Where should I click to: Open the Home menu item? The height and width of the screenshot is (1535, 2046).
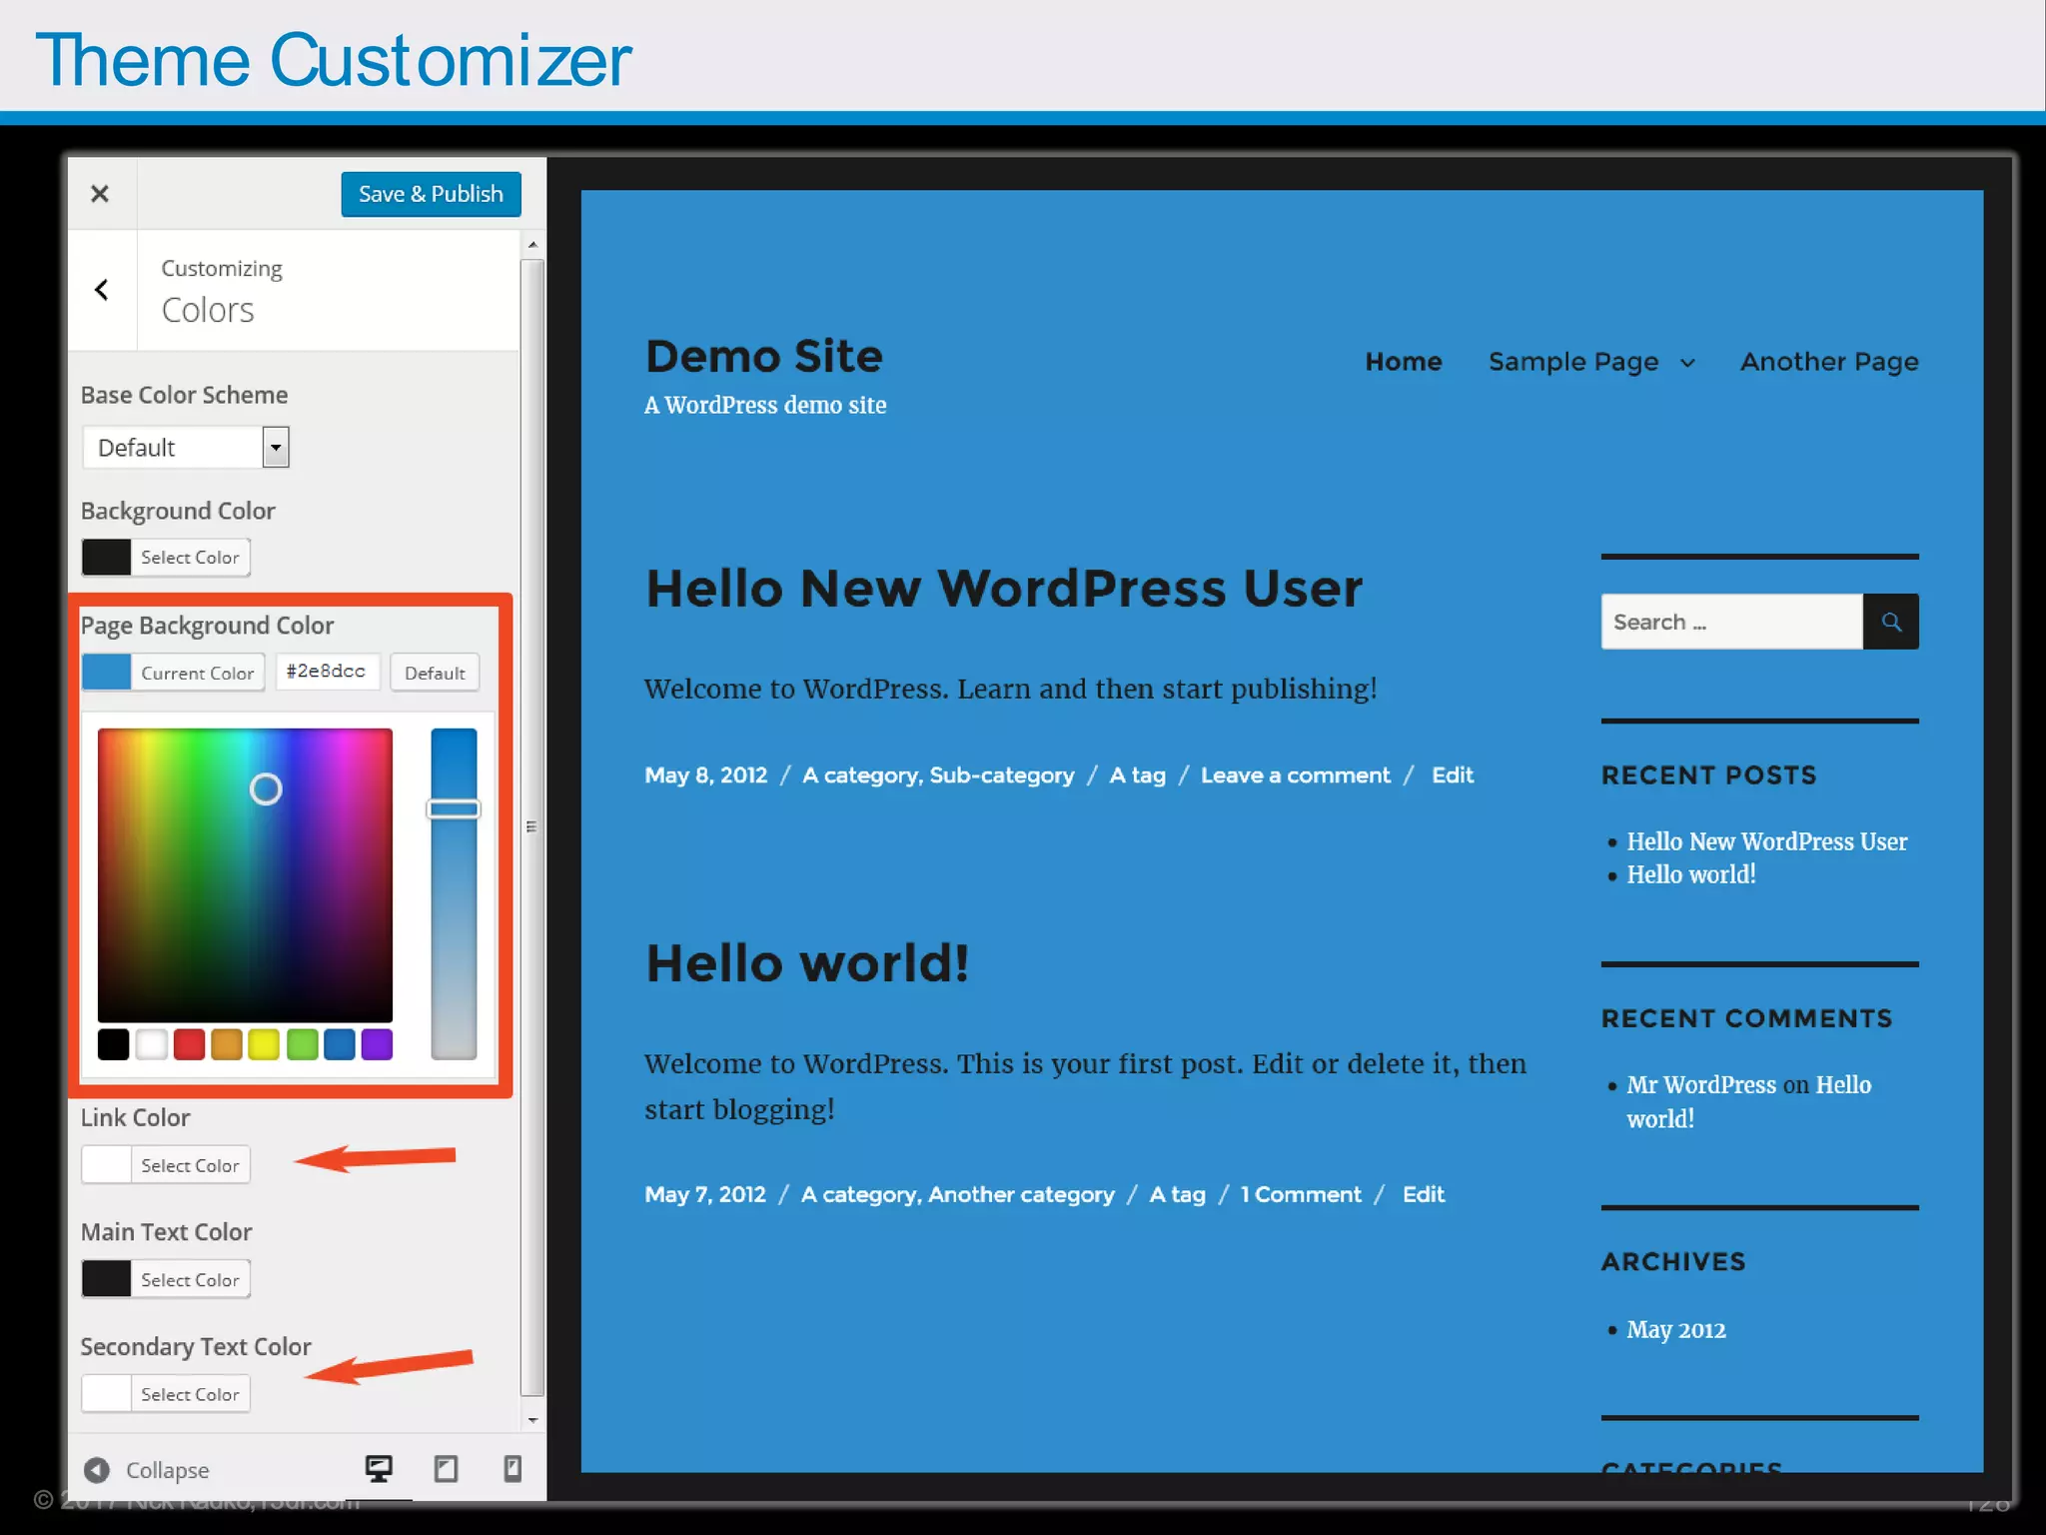point(1404,361)
